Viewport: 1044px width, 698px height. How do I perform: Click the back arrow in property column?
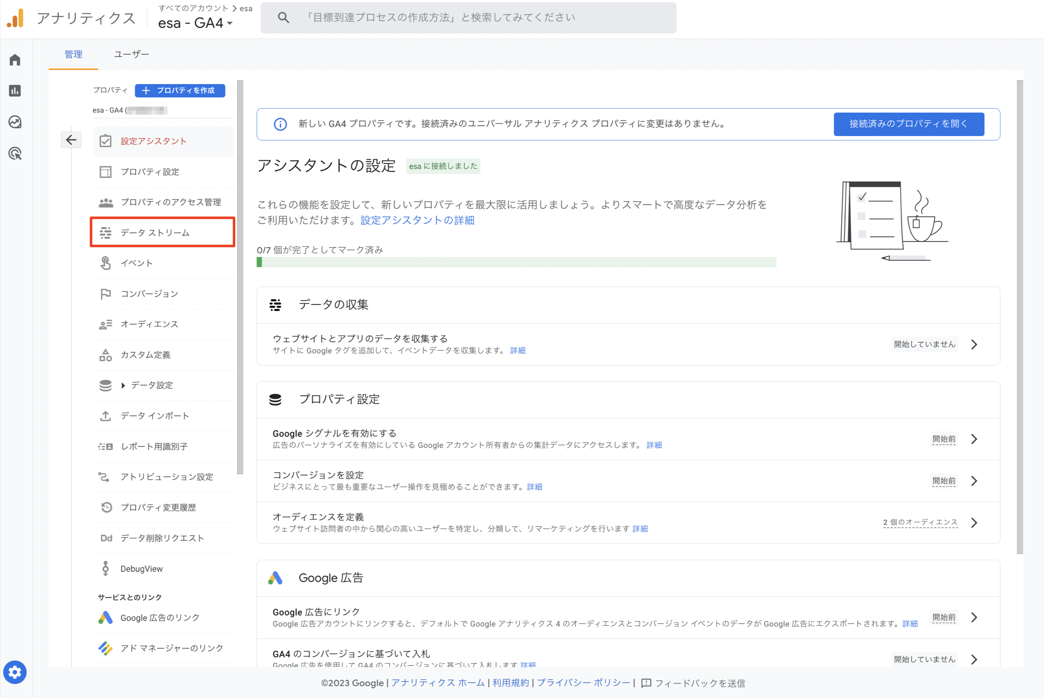click(x=71, y=140)
